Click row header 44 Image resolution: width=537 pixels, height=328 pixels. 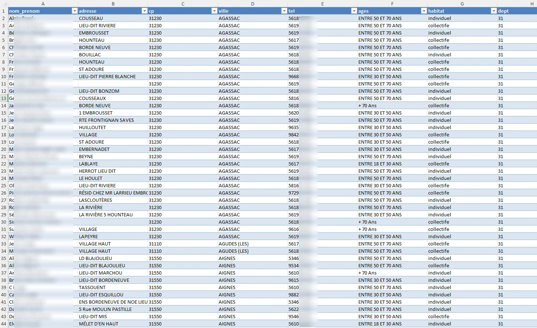point(4,324)
